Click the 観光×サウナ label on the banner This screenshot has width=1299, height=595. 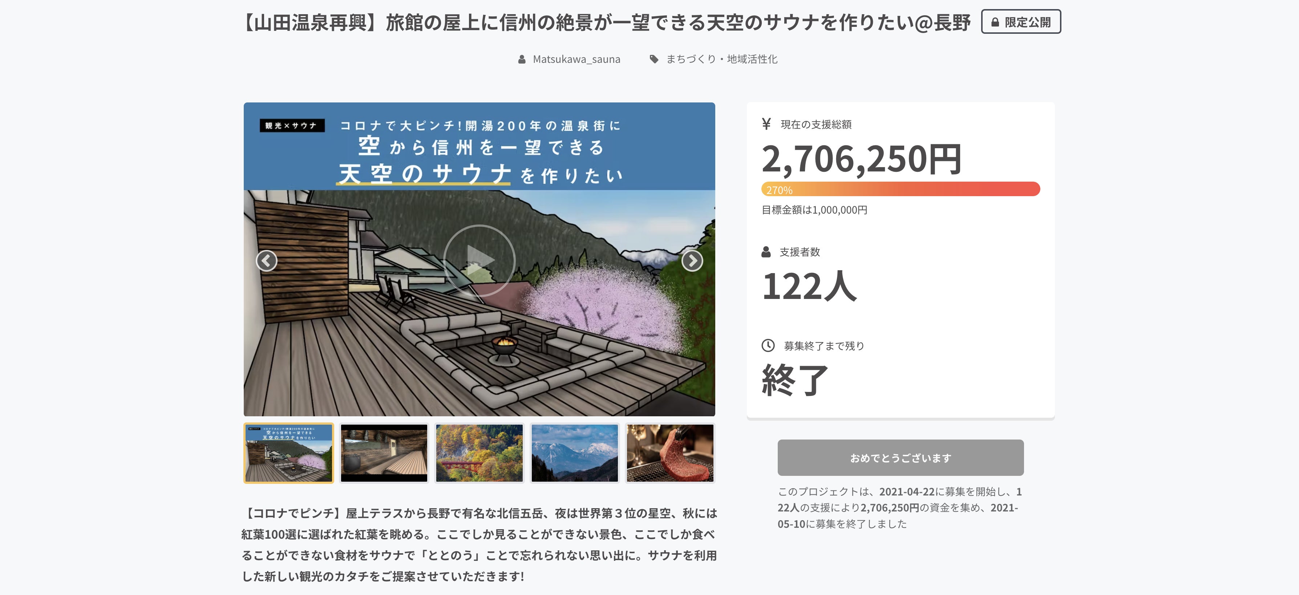click(291, 126)
